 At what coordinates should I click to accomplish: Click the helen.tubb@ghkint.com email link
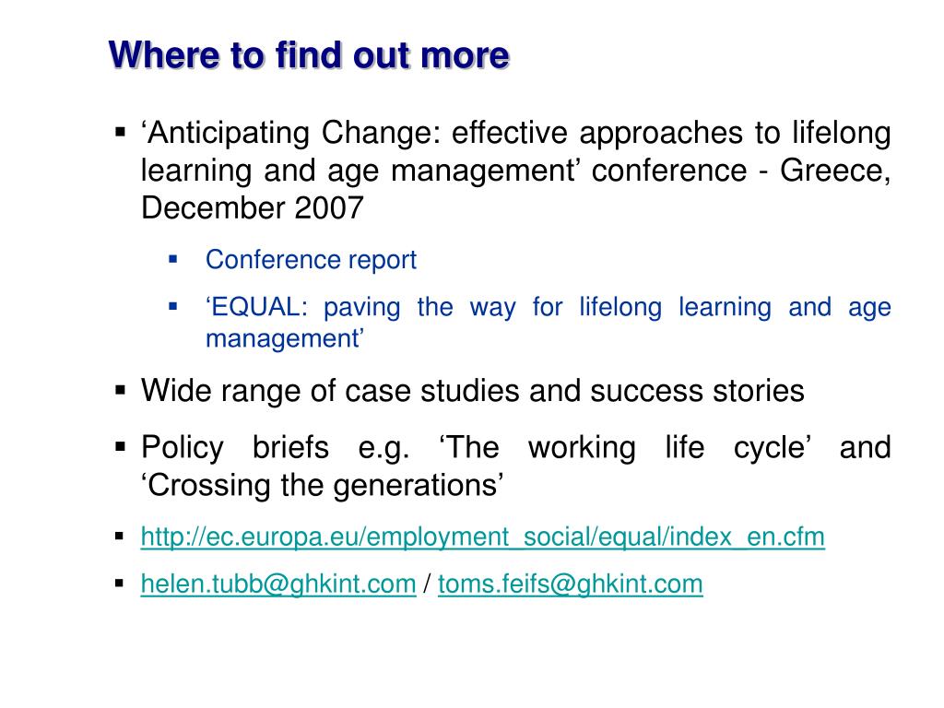click(x=278, y=584)
